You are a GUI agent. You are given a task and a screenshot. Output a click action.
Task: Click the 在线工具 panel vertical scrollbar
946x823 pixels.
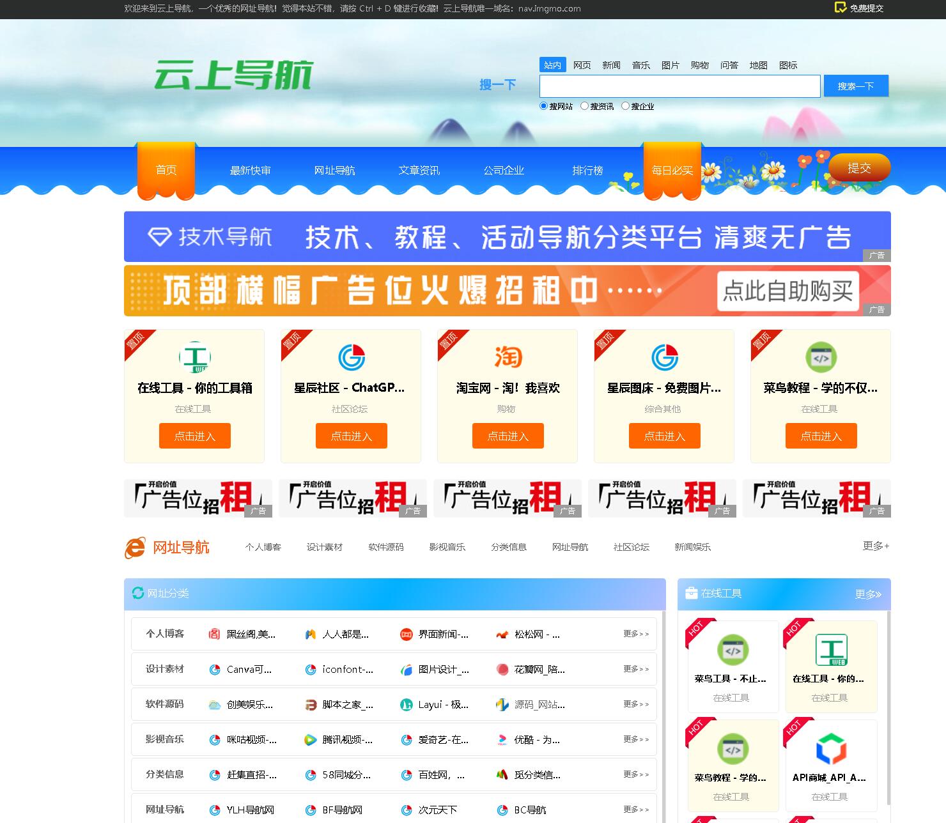click(x=888, y=709)
